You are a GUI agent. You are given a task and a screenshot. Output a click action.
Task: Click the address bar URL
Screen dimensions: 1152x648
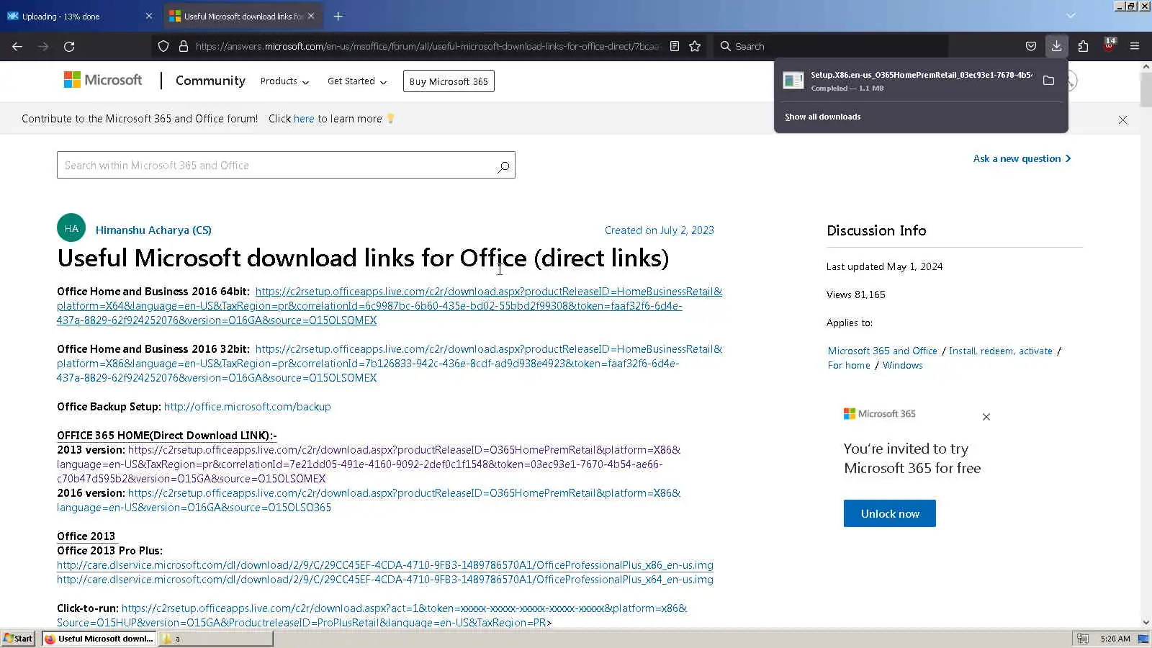coord(428,46)
